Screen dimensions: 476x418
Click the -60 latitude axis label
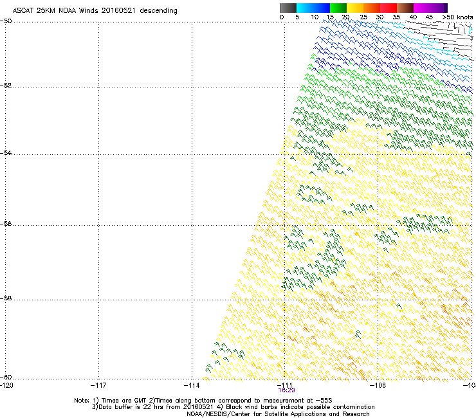[6, 377]
